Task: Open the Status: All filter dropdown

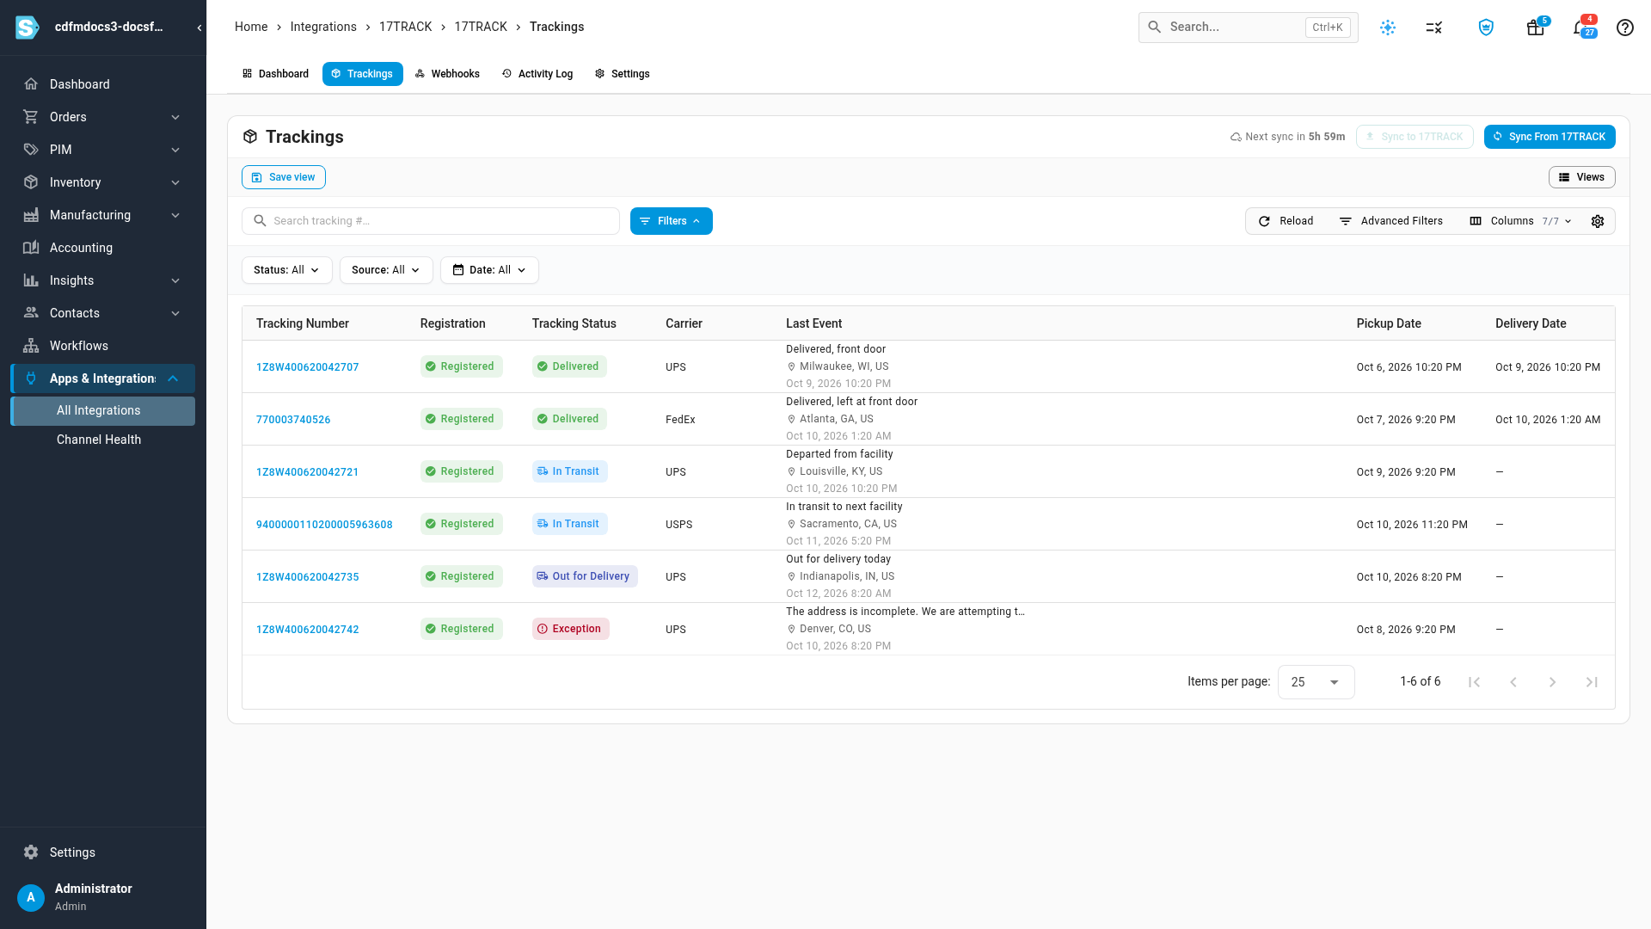Action: point(286,270)
